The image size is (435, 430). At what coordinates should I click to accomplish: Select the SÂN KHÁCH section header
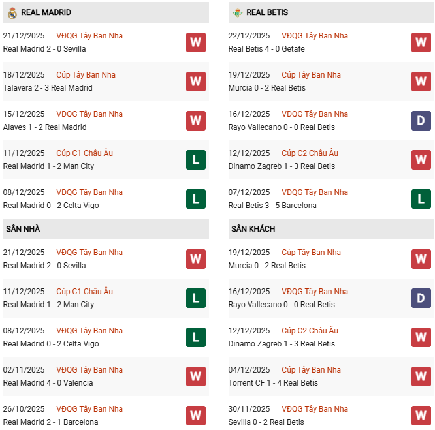253,229
